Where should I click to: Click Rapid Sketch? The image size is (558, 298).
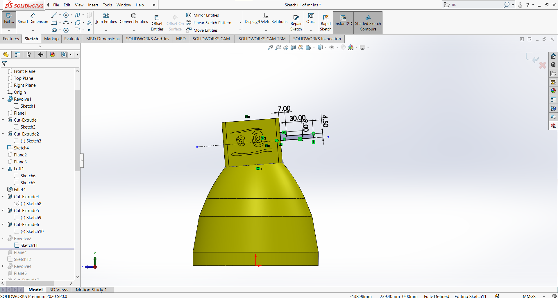[326, 23]
